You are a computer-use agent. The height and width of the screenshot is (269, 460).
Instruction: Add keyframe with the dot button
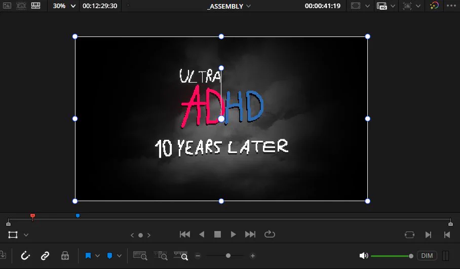[x=140, y=235]
